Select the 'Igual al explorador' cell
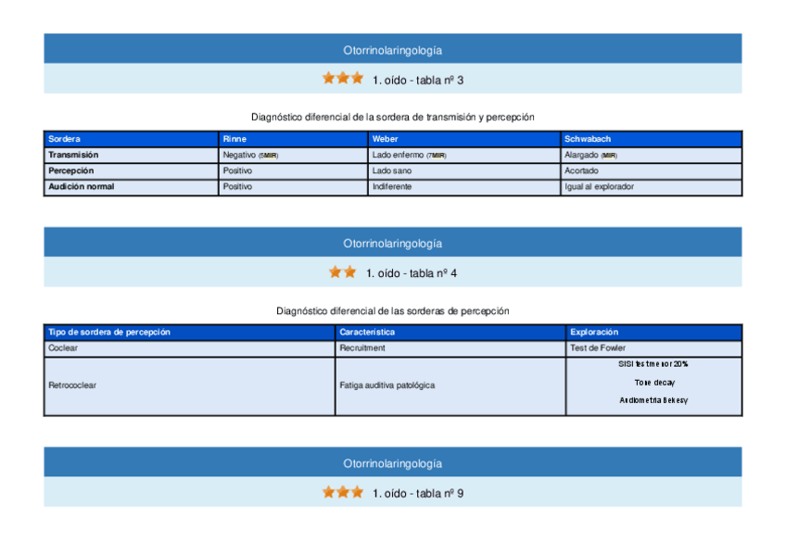The height and width of the screenshot is (555, 786). click(599, 186)
